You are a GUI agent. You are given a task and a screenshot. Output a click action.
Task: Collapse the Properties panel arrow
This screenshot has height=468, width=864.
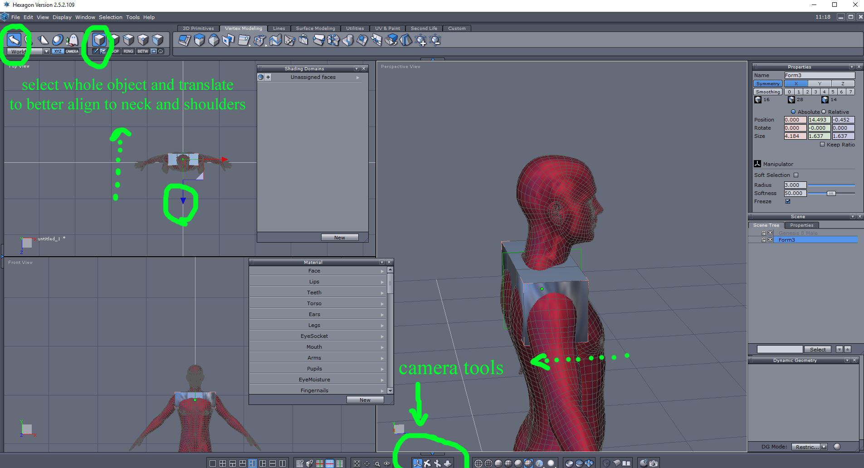852,67
